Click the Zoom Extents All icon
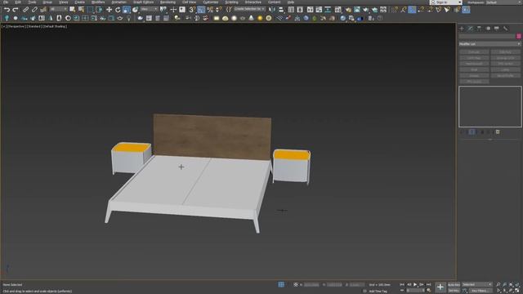The height and width of the screenshot is (294, 523). (517, 285)
